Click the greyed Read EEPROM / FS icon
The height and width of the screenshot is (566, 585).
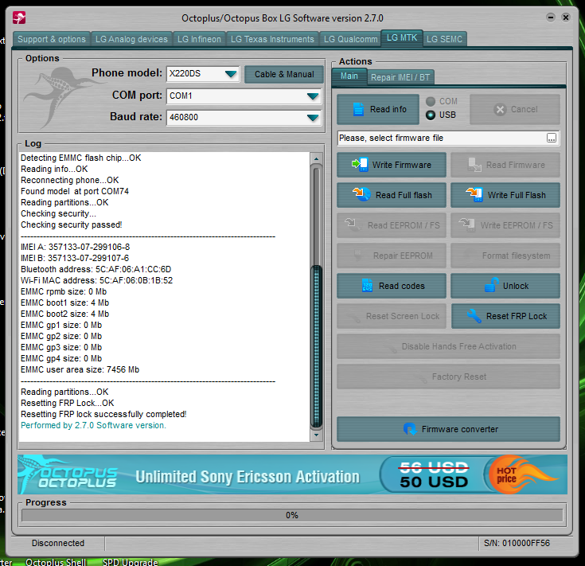pos(353,224)
